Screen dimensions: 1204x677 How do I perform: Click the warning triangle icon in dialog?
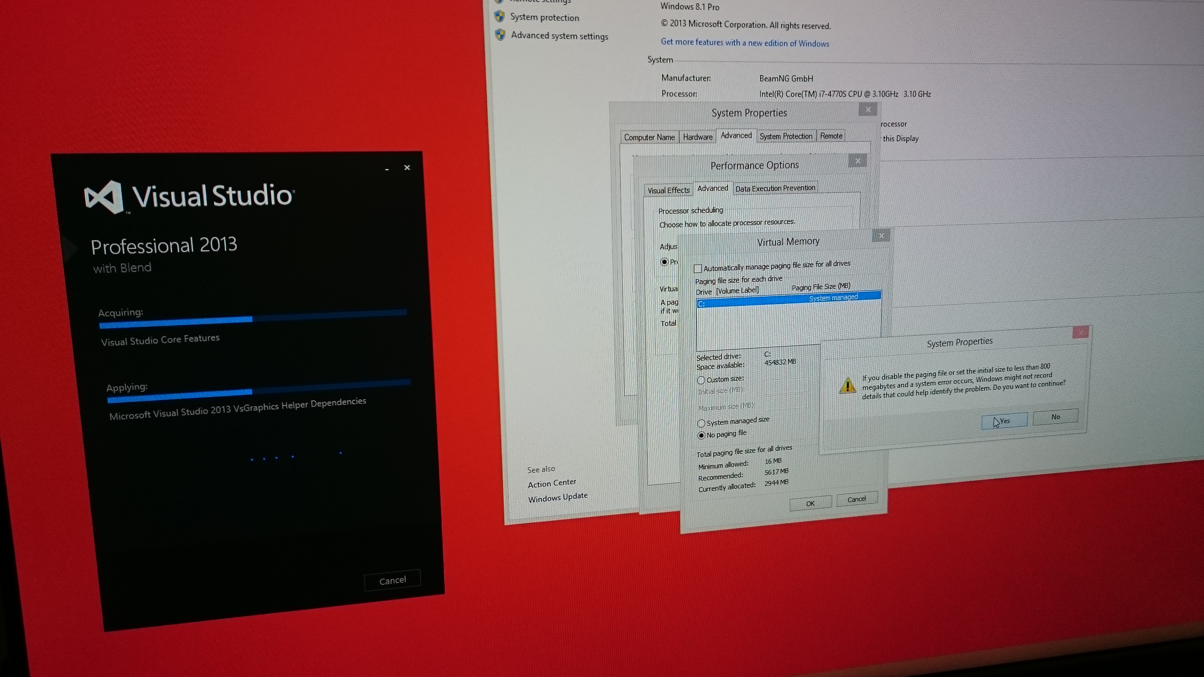848,386
